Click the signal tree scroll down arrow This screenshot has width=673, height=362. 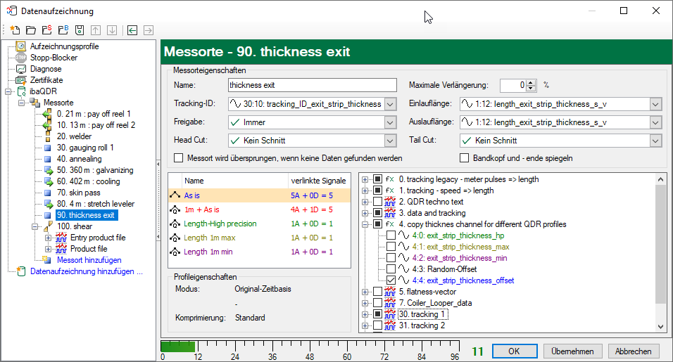coord(660,326)
